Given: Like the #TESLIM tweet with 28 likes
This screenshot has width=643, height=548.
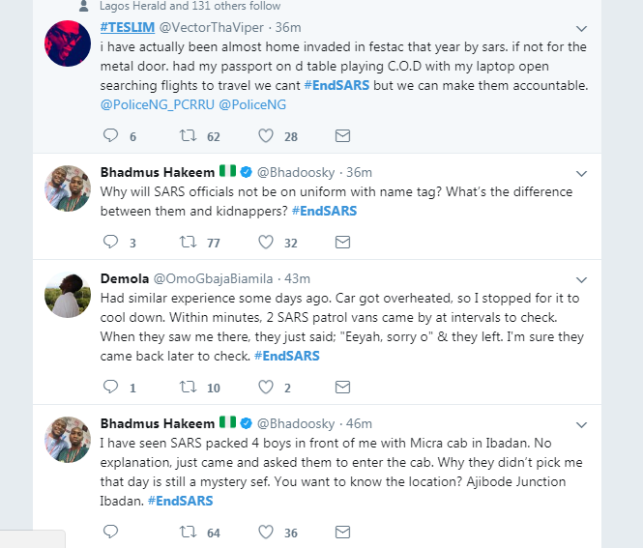Looking at the screenshot, I should click(264, 135).
